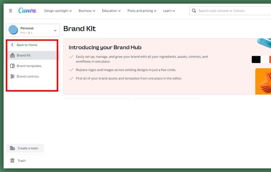The width and height of the screenshot is (271, 172).
Task: Open the hamburger main menu
Action: coord(11,11)
